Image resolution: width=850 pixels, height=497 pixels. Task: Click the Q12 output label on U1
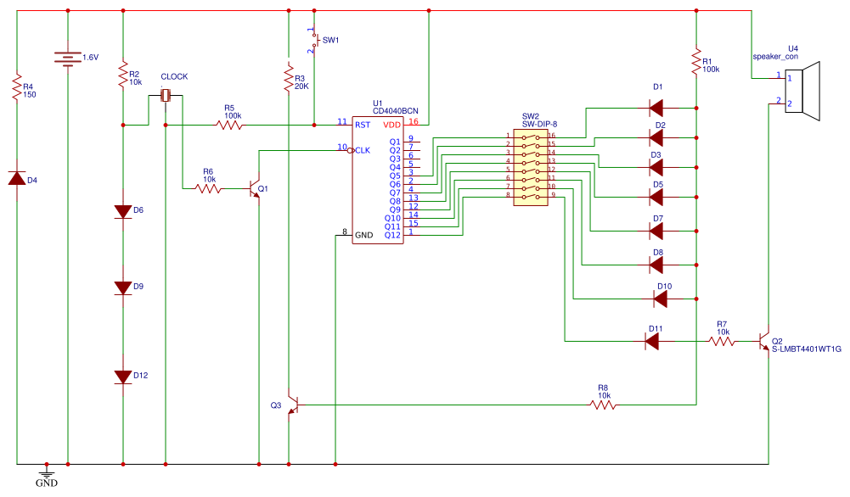(392, 235)
